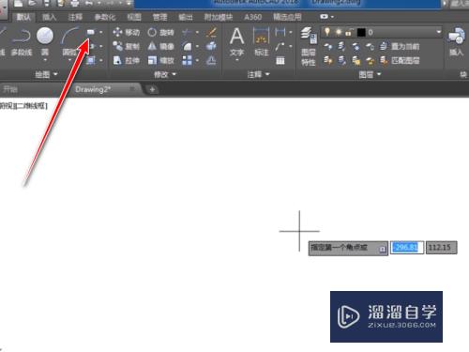Click the X coordinate dynamic input field
The height and width of the screenshot is (352, 469).
pos(407,248)
